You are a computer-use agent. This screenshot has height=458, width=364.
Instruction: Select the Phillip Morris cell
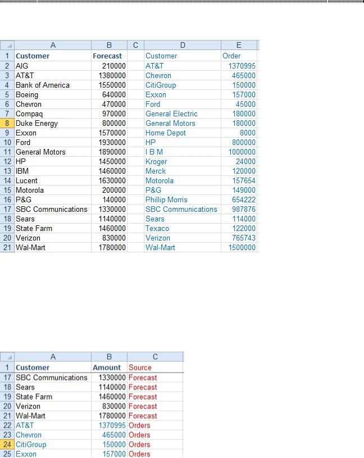pyautogui.click(x=183, y=200)
